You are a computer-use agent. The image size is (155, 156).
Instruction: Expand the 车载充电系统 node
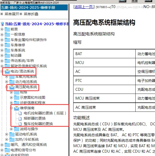pos(6,76)
